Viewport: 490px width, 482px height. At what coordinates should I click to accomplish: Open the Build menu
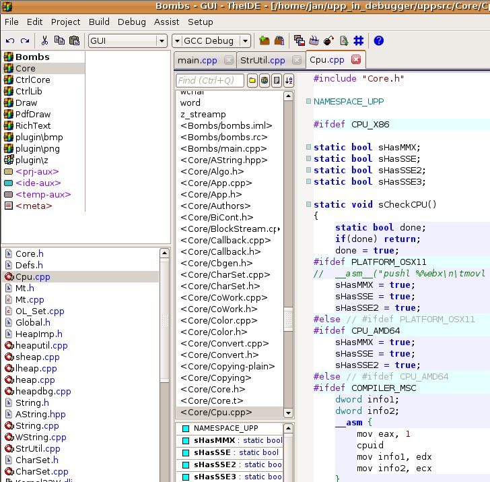[x=99, y=22]
